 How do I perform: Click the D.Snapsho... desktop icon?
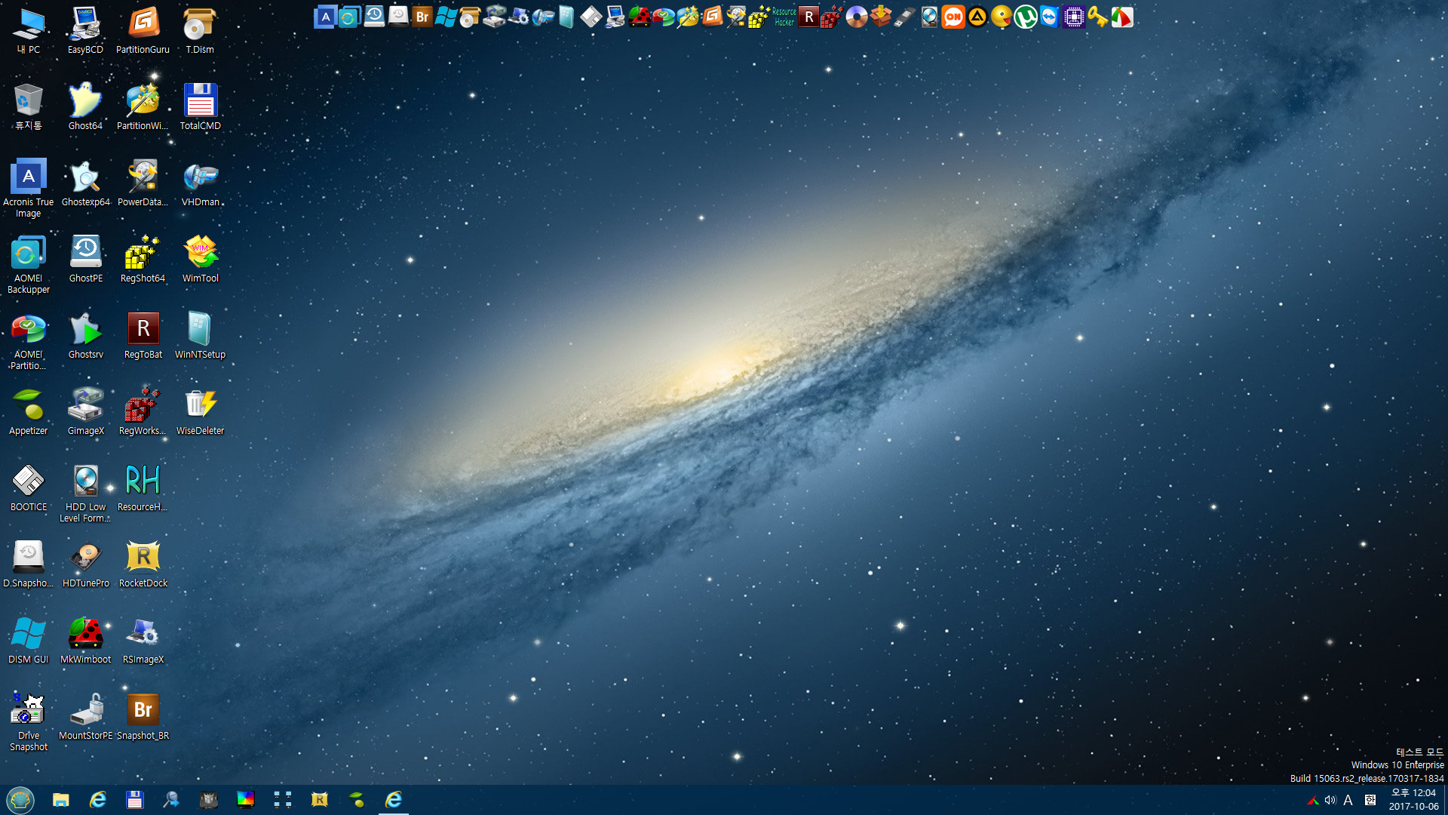[x=29, y=564]
